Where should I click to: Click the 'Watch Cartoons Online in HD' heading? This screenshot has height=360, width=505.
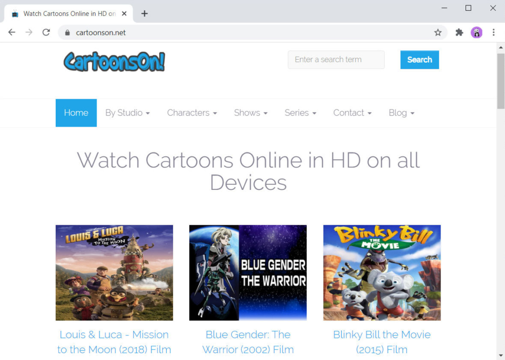pyautogui.click(x=248, y=171)
